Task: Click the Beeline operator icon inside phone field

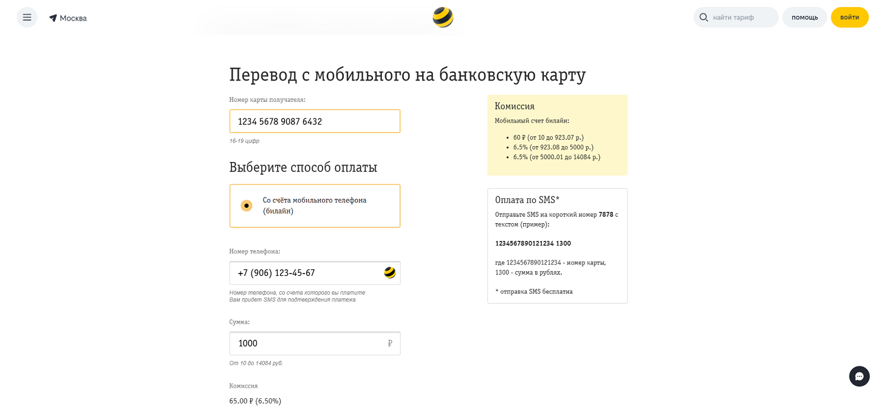Action: pos(389,273)
